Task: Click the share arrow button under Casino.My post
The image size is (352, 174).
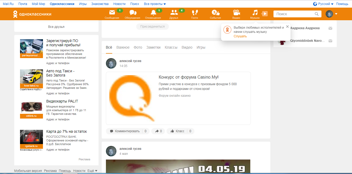Action: click(158, 131)
